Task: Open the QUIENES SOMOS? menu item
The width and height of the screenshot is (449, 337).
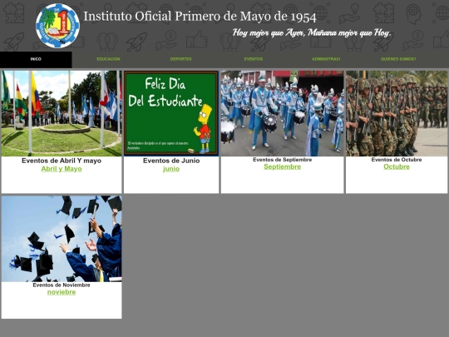Action: pyautogui.click(x=398, y=59)
